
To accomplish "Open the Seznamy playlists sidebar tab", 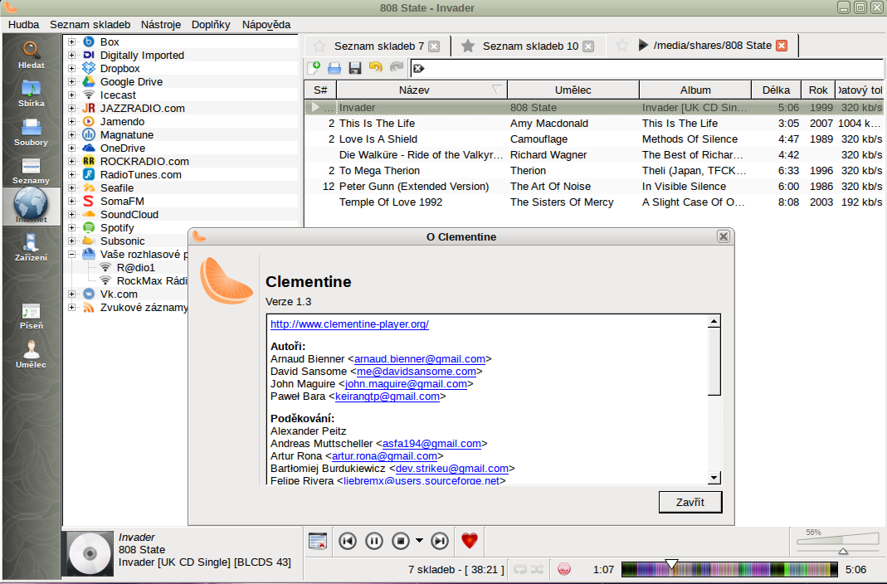I will (x=31, y=171).
